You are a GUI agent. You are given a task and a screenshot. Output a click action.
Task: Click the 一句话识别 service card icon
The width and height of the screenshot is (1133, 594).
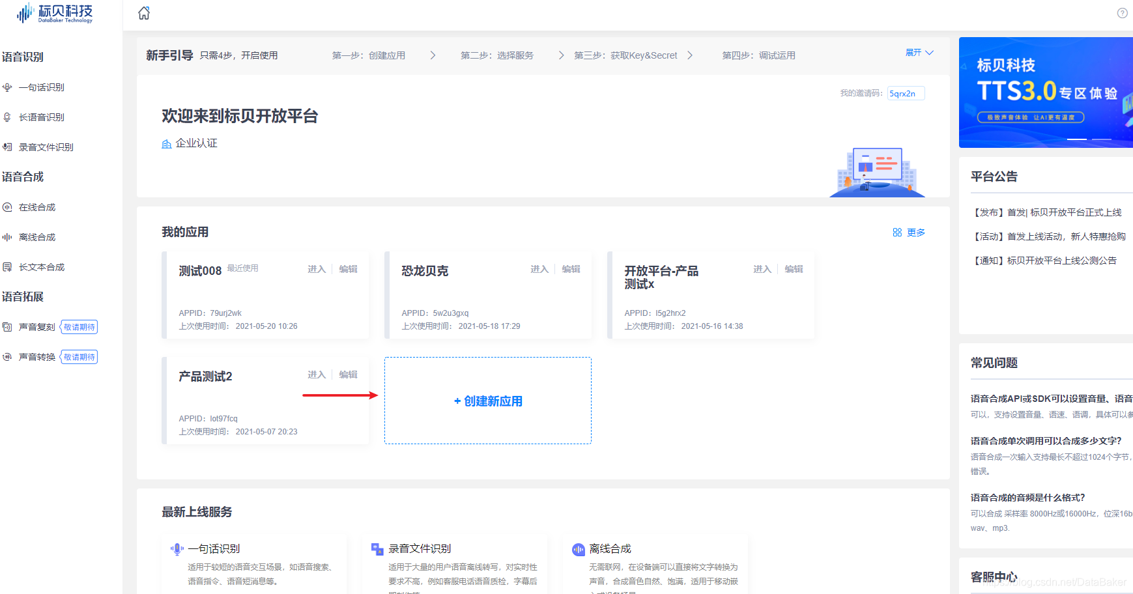[x=177, y=549]
